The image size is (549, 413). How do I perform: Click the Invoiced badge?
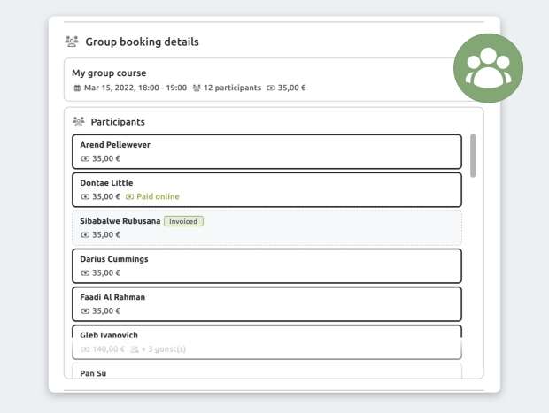183,221
